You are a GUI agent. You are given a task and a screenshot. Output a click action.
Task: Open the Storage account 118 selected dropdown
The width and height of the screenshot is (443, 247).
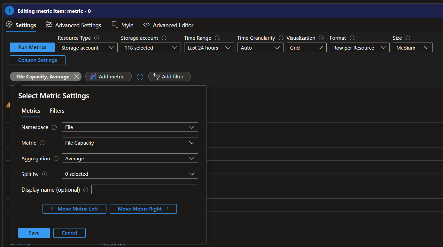pos(151,48)
